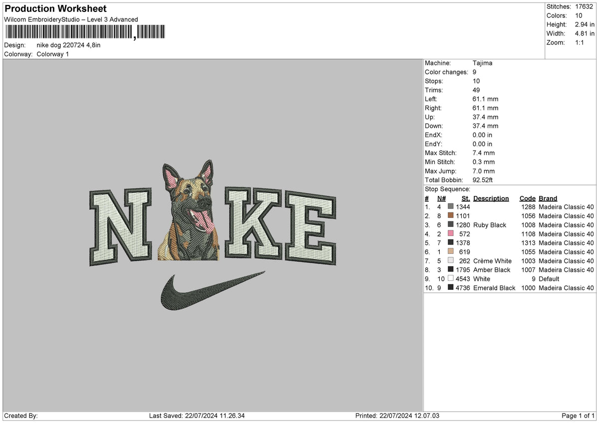Click the 'Brand' column header

(x=548, y=198)
